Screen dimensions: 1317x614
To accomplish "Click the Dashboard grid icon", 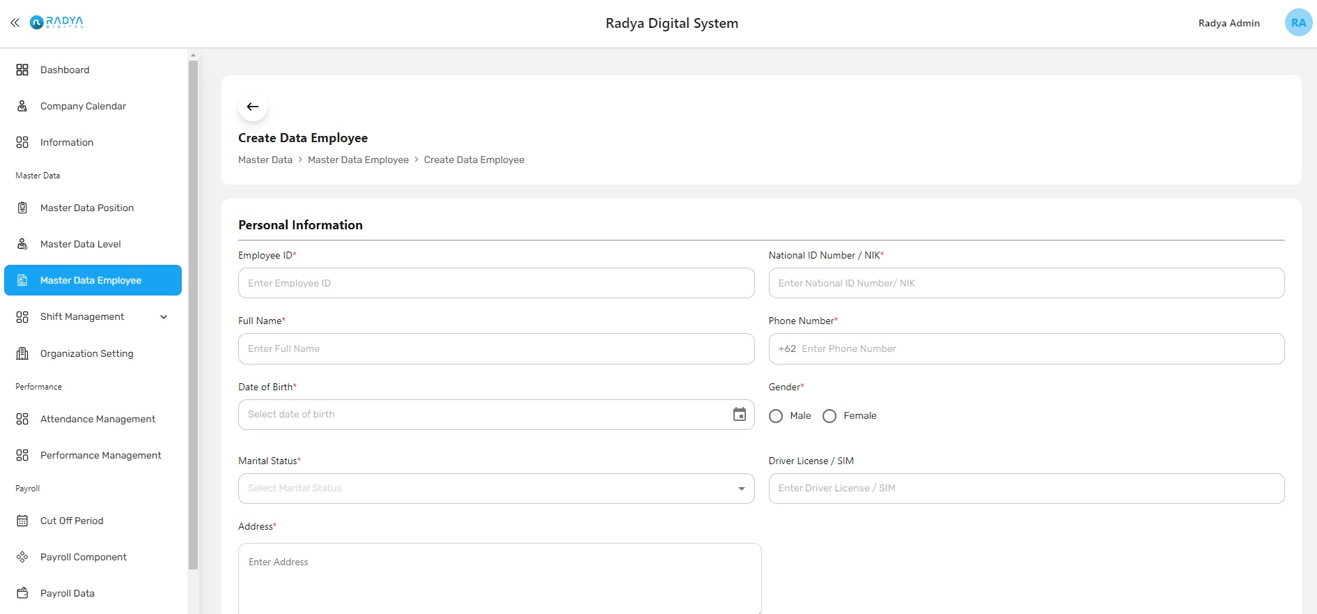I will (x=22, y=70).
